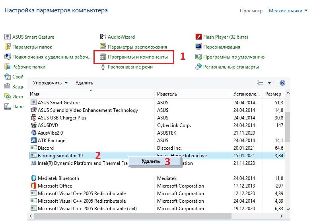The image size is (317, 221).
Task: Click the Intel Dynamic Platform program icon
Action: point(33,163)
